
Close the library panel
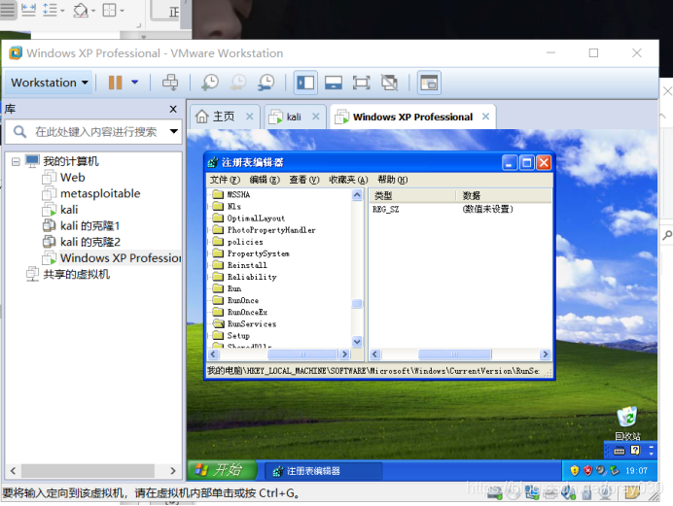point(173,109)
